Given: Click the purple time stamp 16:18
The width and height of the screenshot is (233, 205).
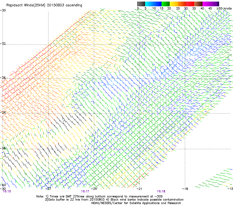Looking at the screenshot, I should point(161,191).
